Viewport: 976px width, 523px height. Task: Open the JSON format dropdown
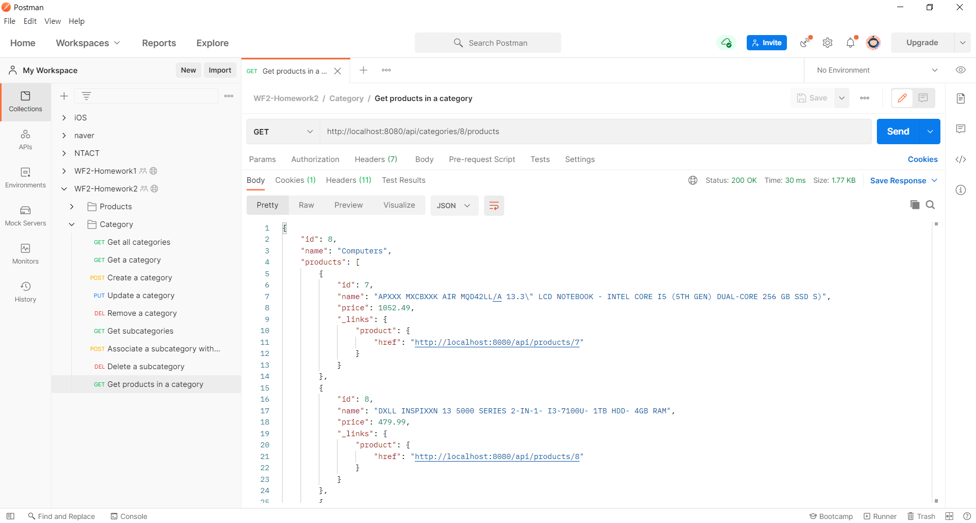[x=454, y=206]
